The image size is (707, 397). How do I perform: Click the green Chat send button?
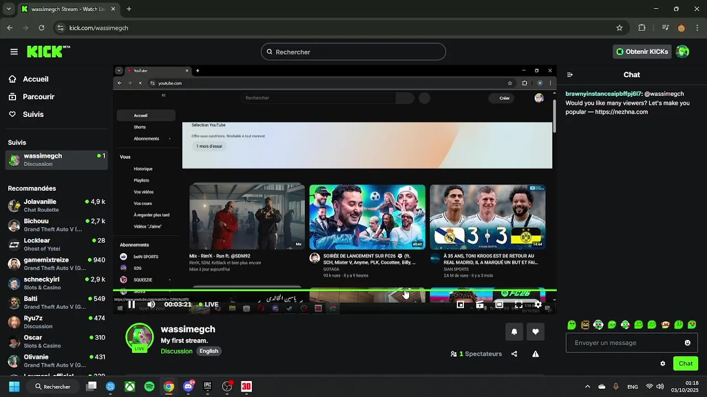685,363
